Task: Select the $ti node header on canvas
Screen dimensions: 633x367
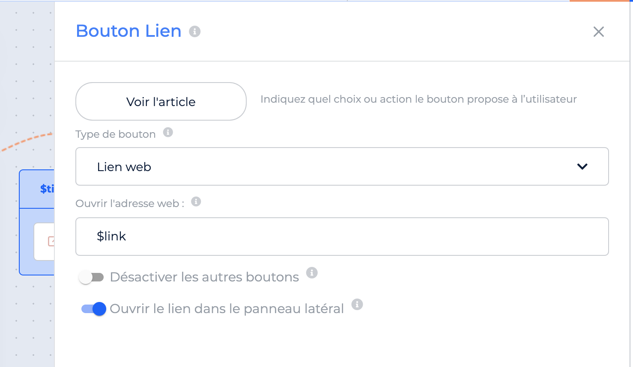Action: point(37,189)
